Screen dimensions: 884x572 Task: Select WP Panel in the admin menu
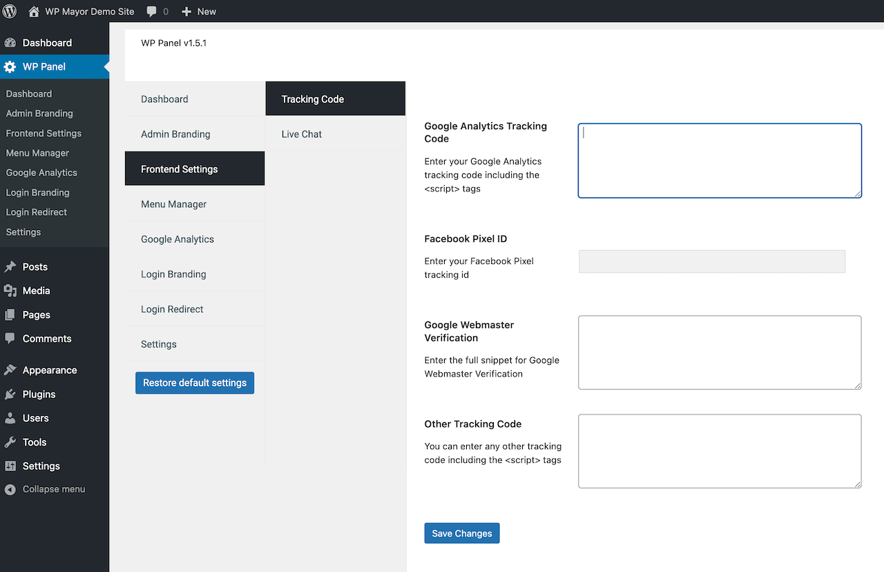pyautogui.click(x=55, y=67)
